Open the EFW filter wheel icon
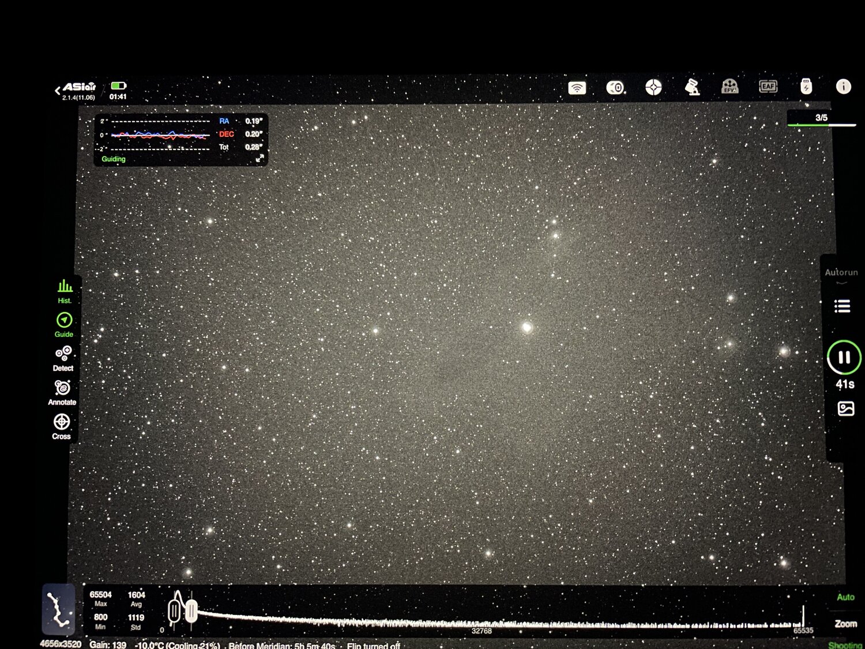The height and width of the screenshot is (649, 865). [730, 87]
